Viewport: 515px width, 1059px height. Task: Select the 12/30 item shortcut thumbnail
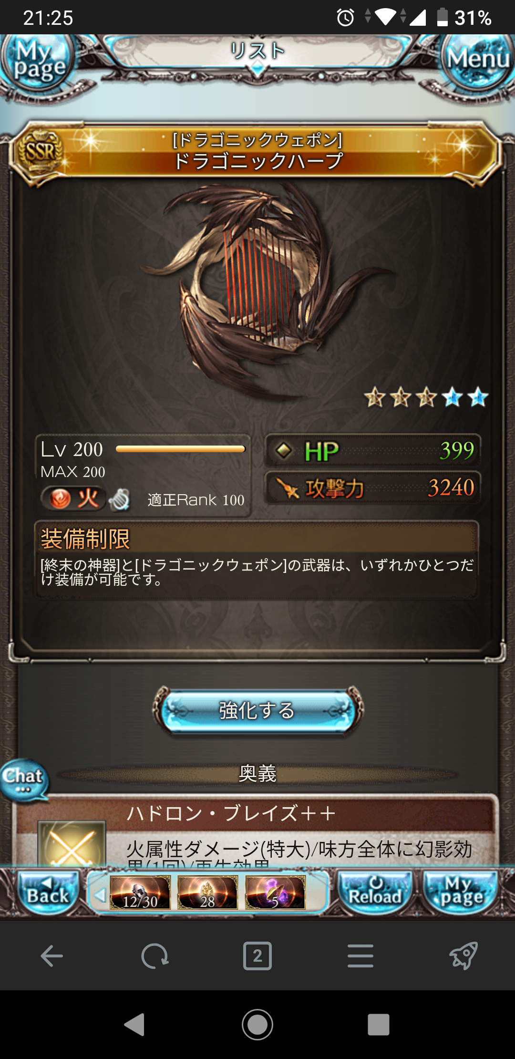point(140,893)
